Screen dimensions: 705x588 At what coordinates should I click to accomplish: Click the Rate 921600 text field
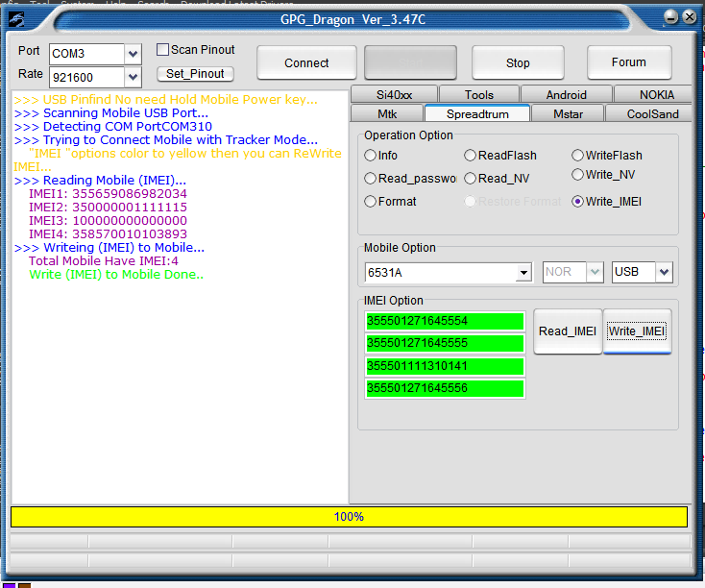tap(86, 77)
